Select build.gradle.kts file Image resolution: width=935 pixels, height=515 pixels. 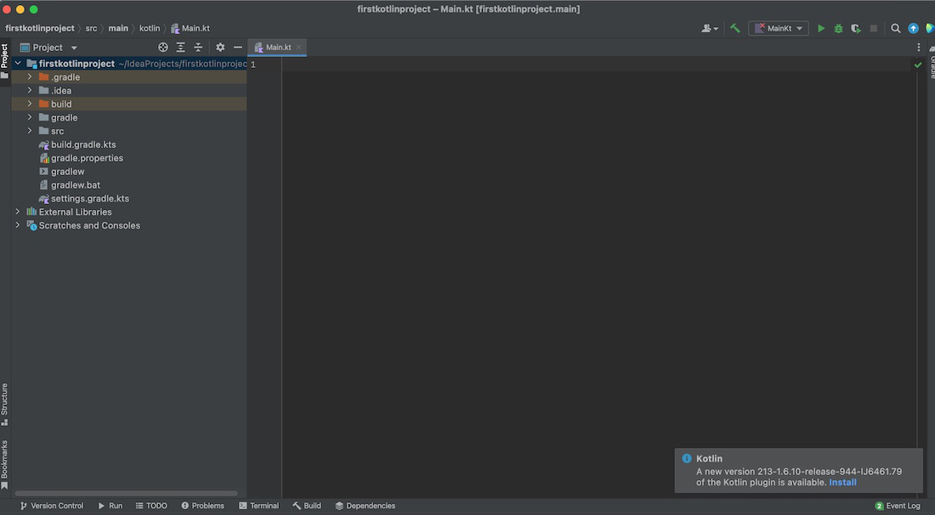pyautogui.click(x=83, y=144)
